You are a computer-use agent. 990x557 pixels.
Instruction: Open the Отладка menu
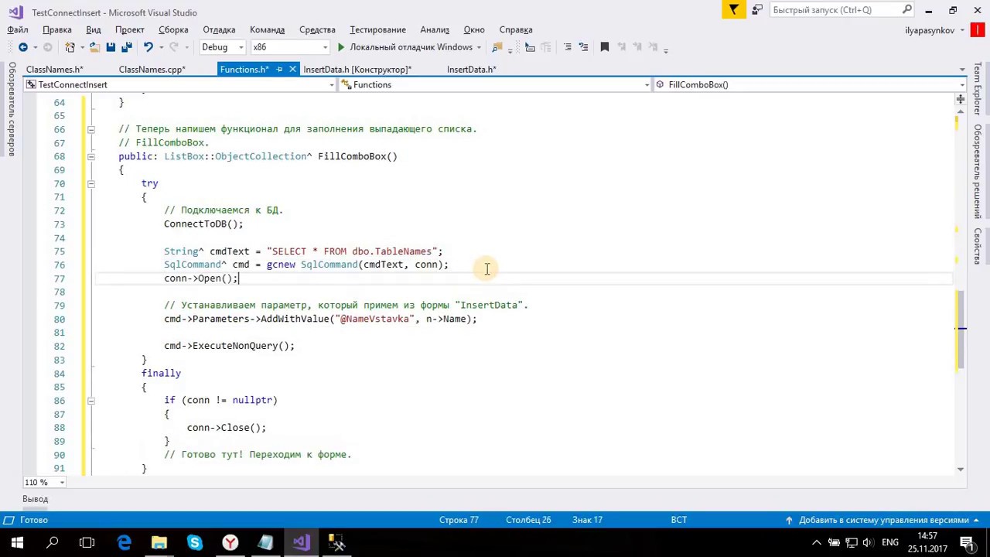(219, 29)
